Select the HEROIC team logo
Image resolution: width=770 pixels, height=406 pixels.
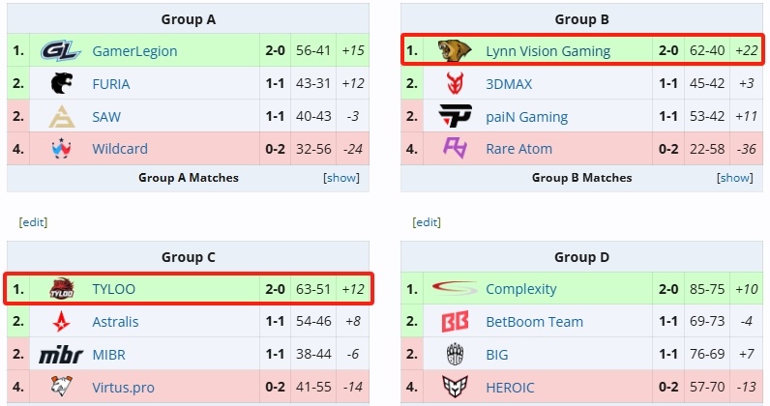[456, 388]
